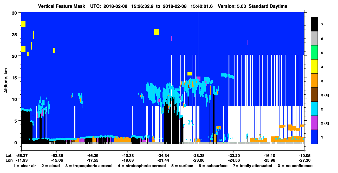Click the latitude value -16.10

tap(269, 156)
